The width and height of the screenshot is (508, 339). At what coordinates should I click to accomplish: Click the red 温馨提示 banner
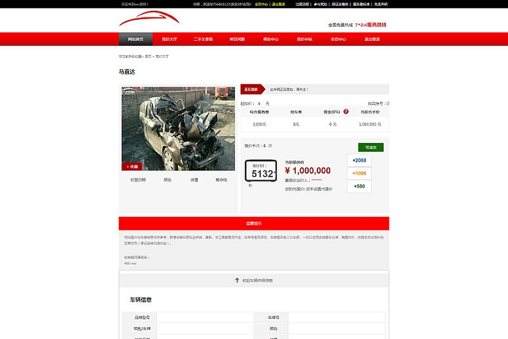point(254,224)
